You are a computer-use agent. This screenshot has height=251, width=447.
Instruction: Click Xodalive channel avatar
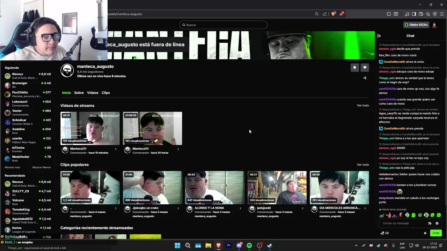[7, 131]
